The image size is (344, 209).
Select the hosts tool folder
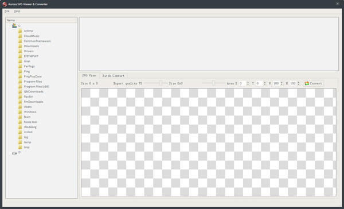(x=30, y=122)
